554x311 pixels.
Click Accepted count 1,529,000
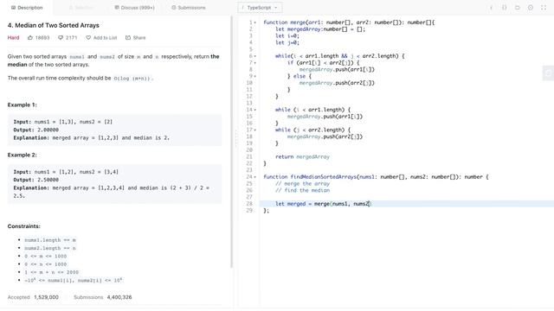[46, 297]
